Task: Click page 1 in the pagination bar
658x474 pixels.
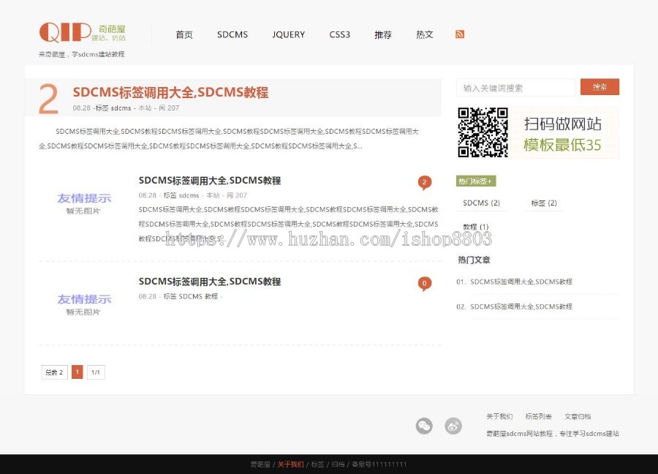Action: (x=77, y=372)
